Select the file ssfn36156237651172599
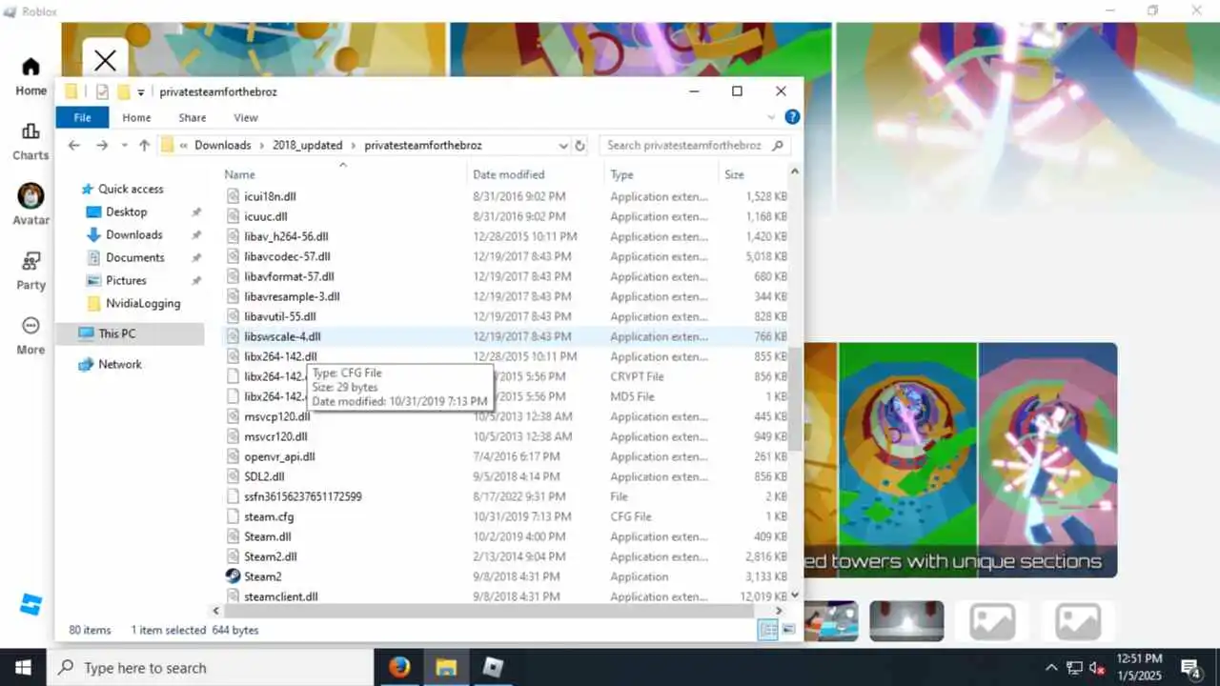Image resolution: width=1220 pixels, height=686 pixels. (302, 496)
